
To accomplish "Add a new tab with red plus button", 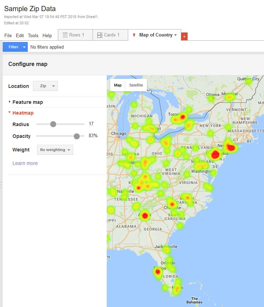I will coord(184,36).
